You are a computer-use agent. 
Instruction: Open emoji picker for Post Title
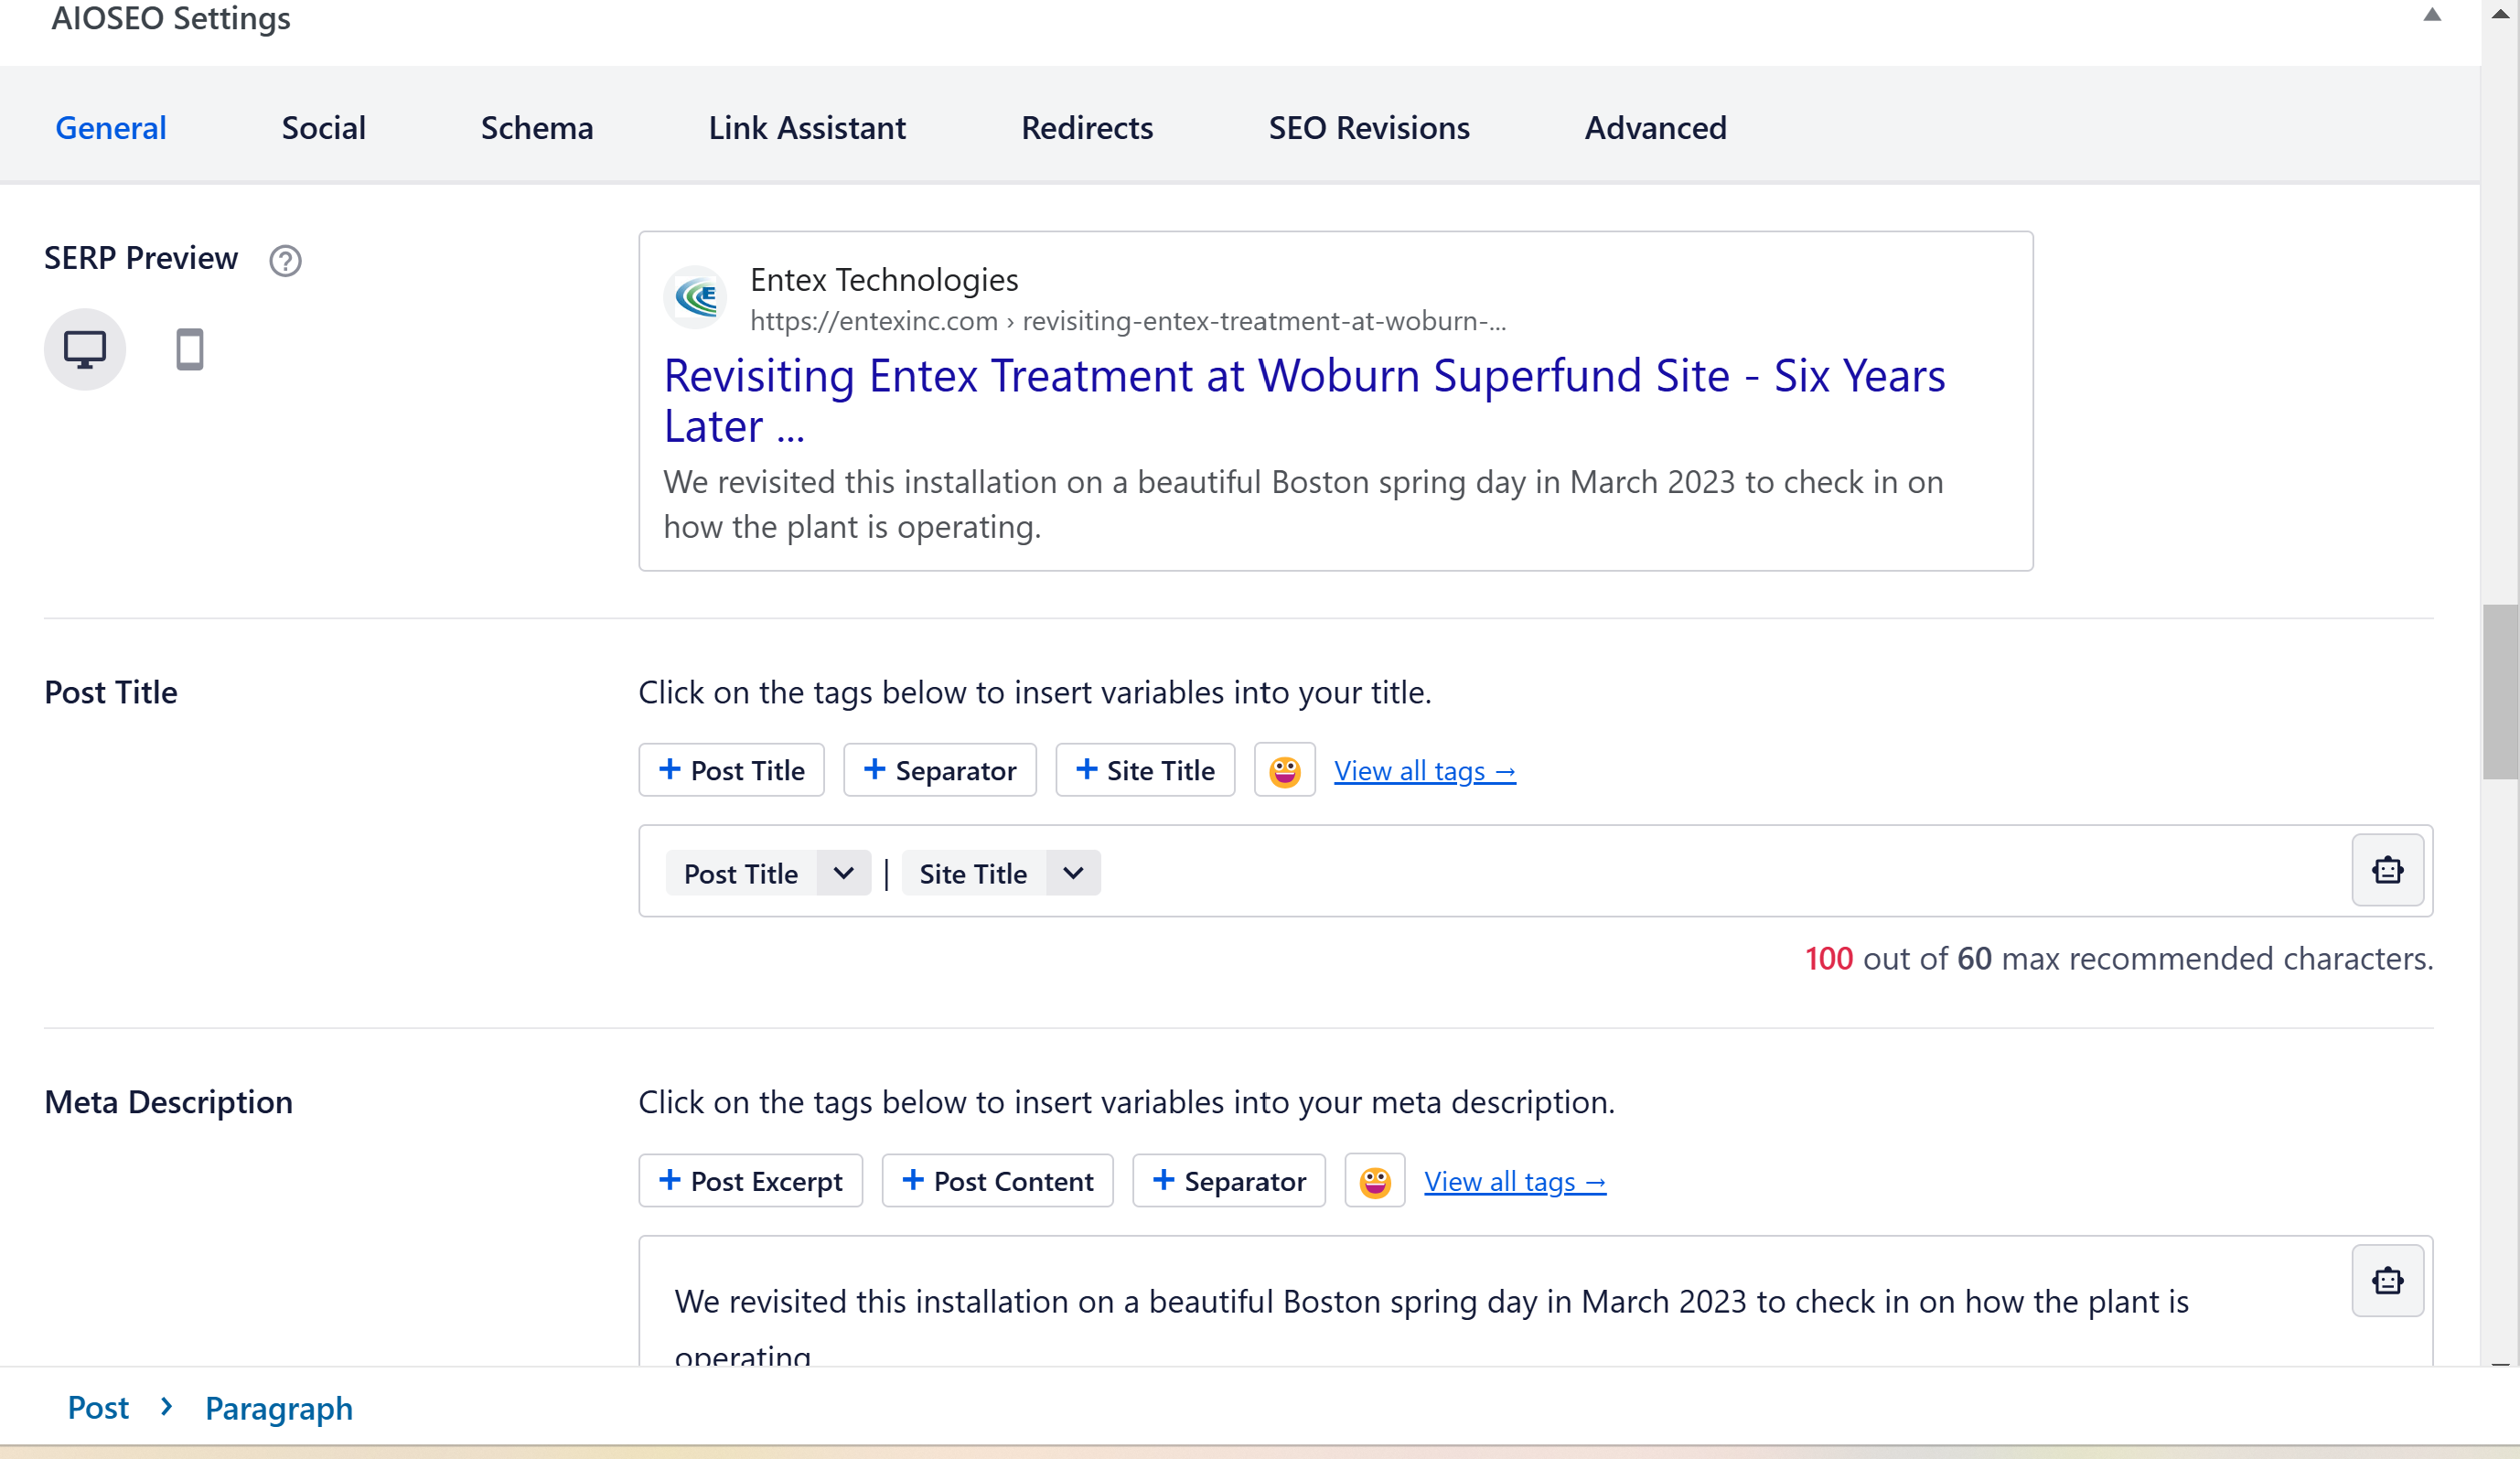click(x=1284, y=770)
